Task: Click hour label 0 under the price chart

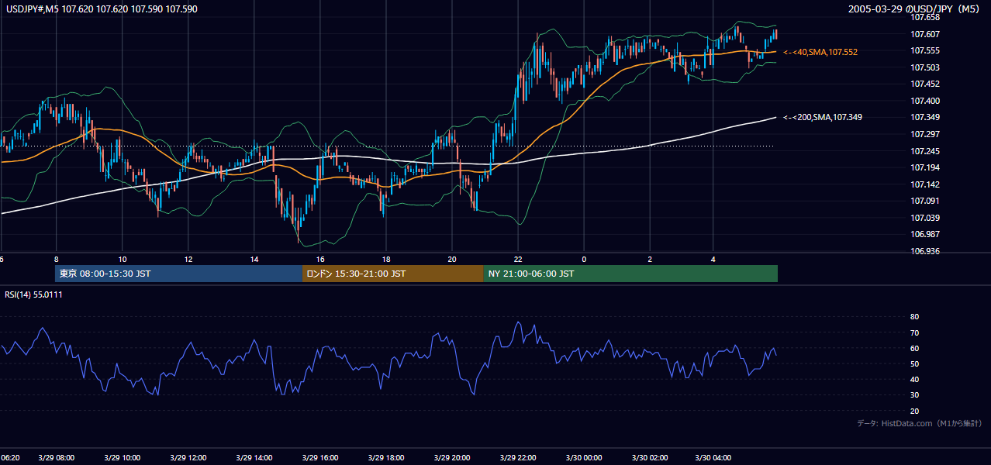Action: point(583,260)
